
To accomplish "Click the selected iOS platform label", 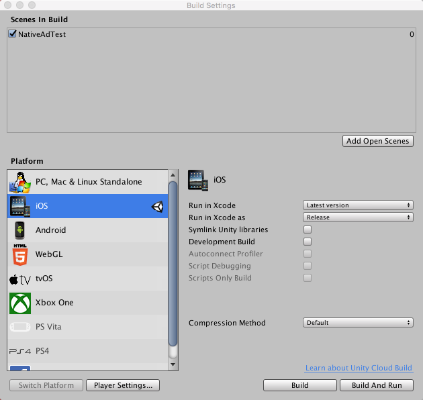I will coord(42,206).
